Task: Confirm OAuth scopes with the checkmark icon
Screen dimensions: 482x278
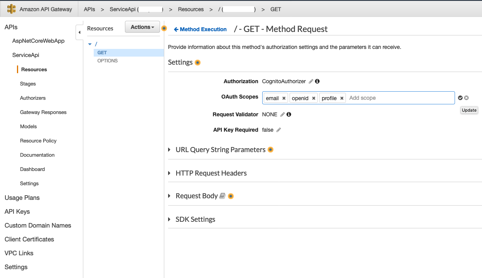Action: (x=460, y=98)
